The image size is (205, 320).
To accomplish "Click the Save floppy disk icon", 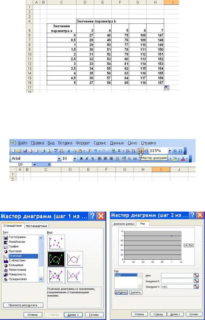I will point(25,151).
